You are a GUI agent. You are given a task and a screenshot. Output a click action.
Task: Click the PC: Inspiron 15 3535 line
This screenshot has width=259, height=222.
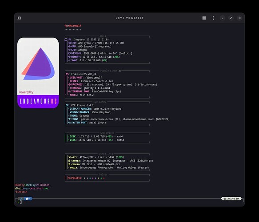(87, 40)
